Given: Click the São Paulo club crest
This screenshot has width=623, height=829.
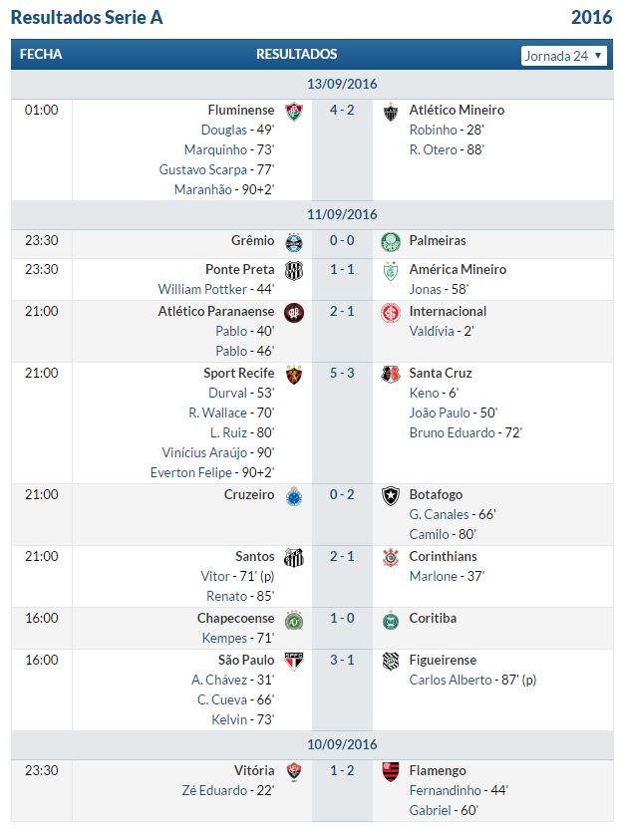Looking at the screenshot, I should click(x=294, y=662).
